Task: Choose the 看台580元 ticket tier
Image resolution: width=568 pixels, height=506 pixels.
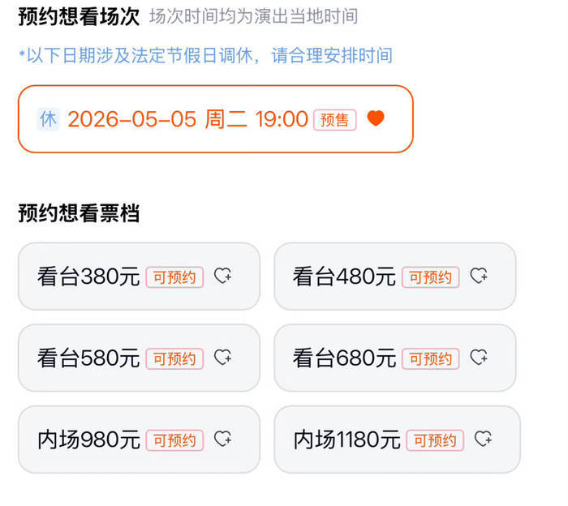Action: point(89,358)
